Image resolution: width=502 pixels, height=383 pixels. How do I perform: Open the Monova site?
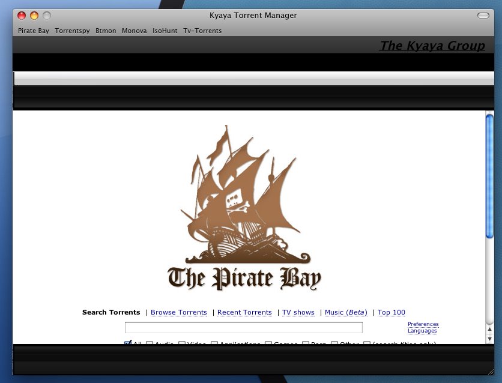click(x=134, y=31)
